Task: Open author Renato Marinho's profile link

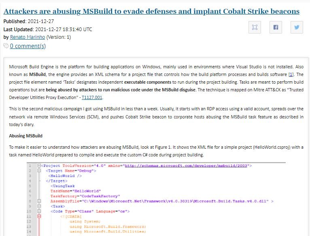Action: pos(28,37)
